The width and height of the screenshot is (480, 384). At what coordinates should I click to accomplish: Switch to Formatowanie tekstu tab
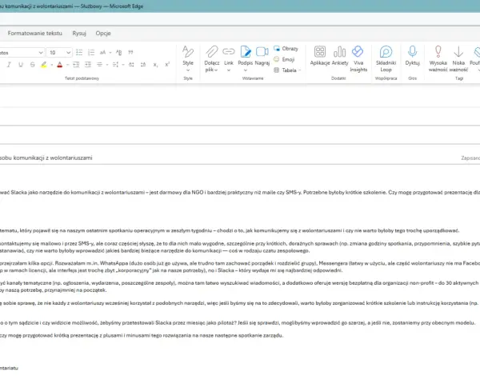pos(35,33)
